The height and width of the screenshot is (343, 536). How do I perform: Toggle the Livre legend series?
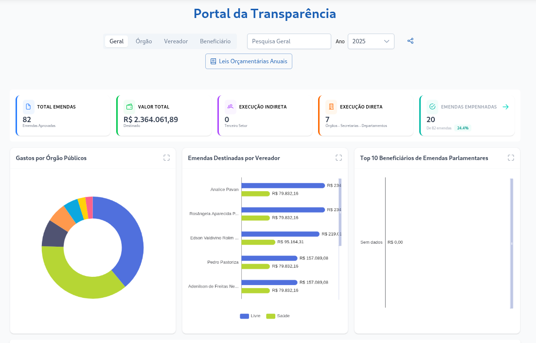250,316
